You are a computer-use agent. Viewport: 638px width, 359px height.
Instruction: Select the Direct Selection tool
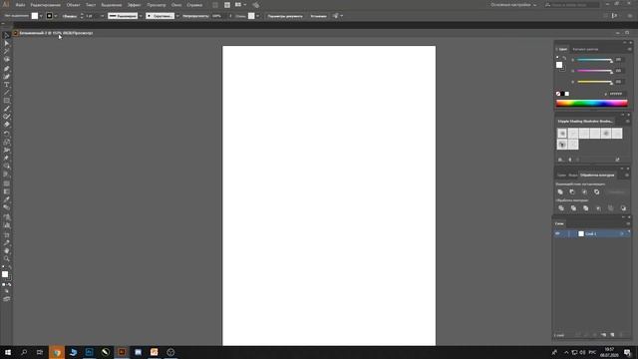(x=7, y=44)
